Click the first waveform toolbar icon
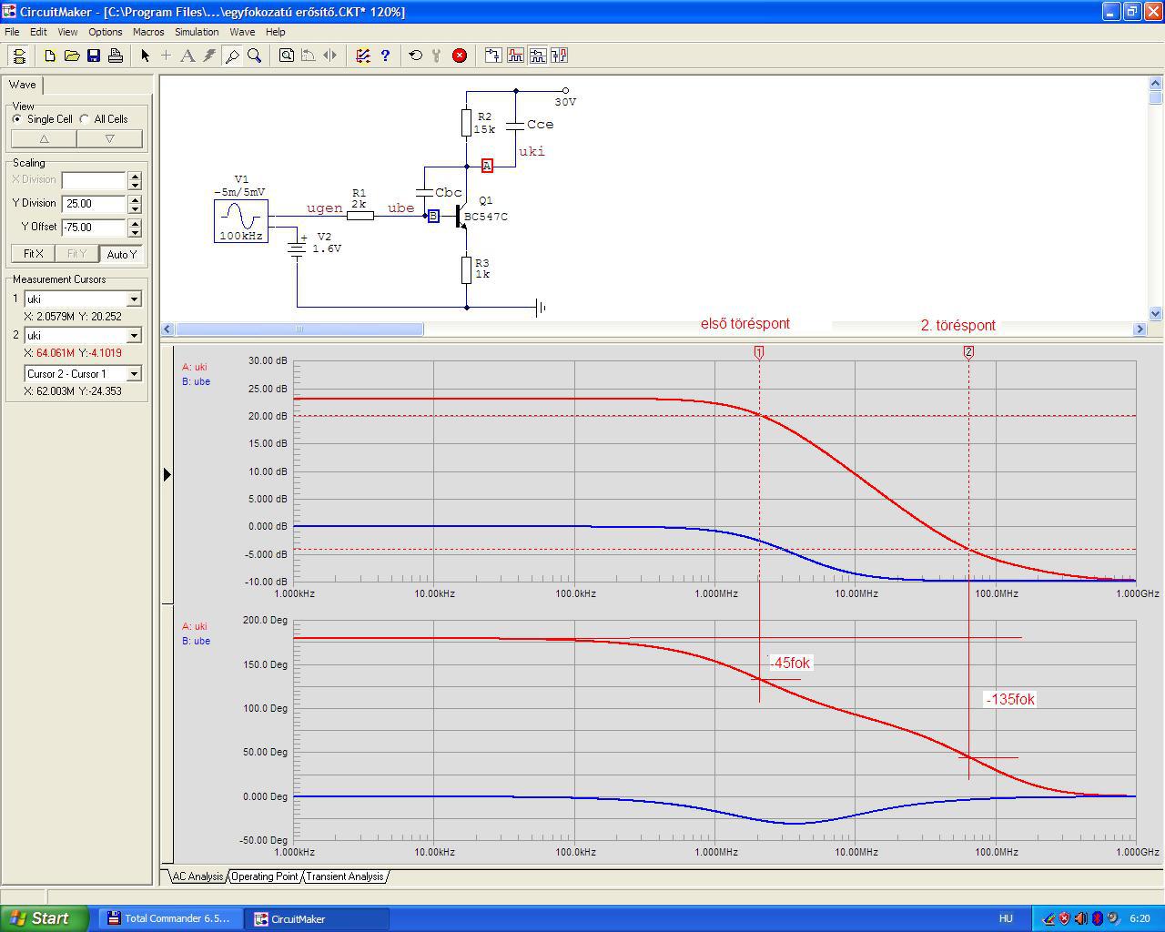The height and width of the screenshot is (932, 1165). click(x=493, y=56)
